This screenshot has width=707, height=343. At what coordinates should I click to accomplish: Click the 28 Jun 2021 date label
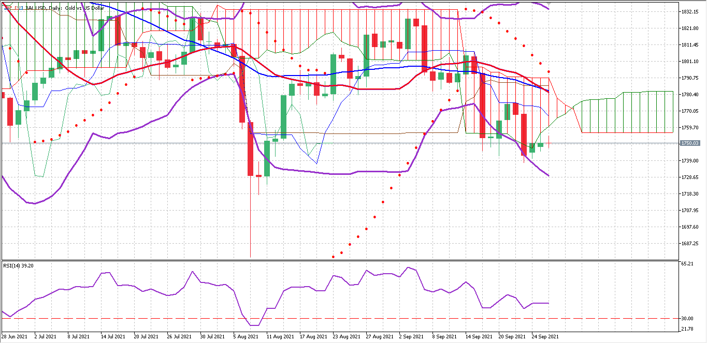(15, 337)
